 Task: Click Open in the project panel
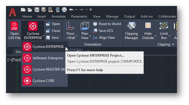coord(53,24)
